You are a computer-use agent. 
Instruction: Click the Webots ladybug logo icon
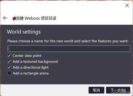[x=14, y=18]
